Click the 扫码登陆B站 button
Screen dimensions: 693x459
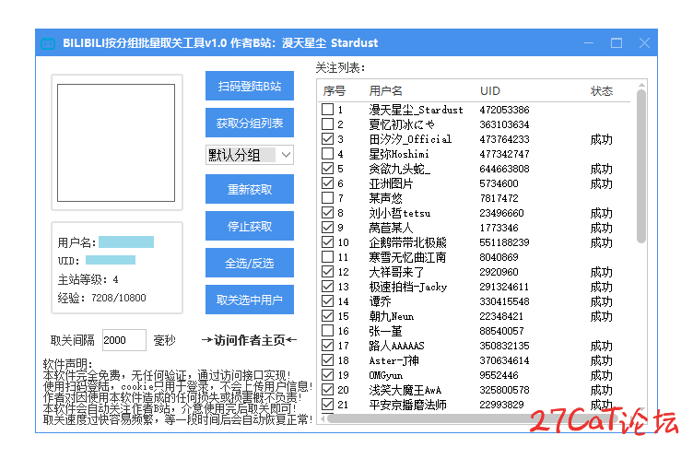point(249,86)
